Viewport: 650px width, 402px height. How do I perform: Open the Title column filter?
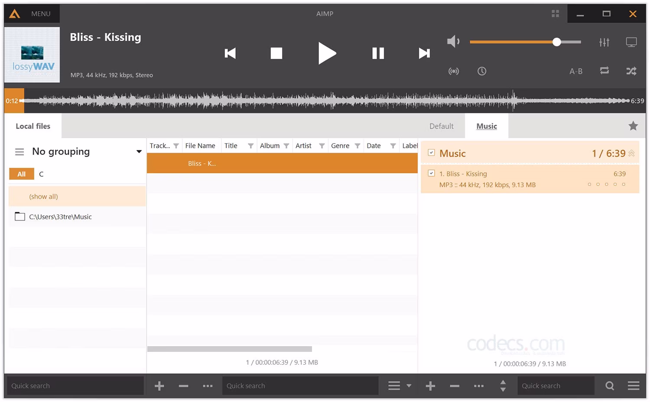tap(250, 146)
